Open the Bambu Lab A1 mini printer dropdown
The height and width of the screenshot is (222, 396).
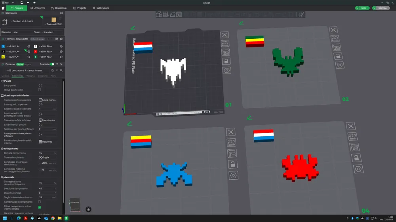[22, 21]
